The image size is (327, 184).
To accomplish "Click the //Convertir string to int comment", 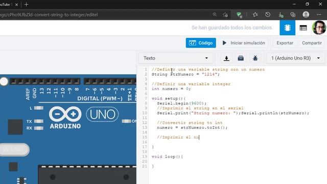I will (190, 123).
